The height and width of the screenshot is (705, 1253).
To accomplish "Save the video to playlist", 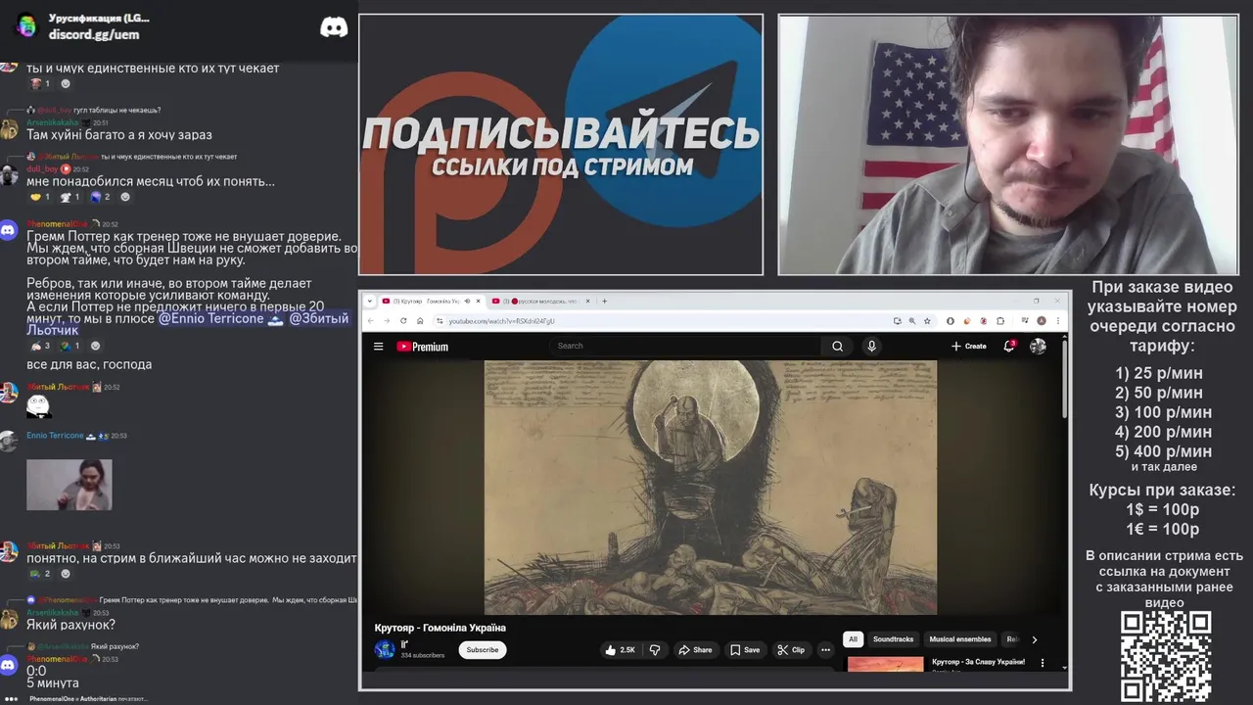I will coord(744,649).
